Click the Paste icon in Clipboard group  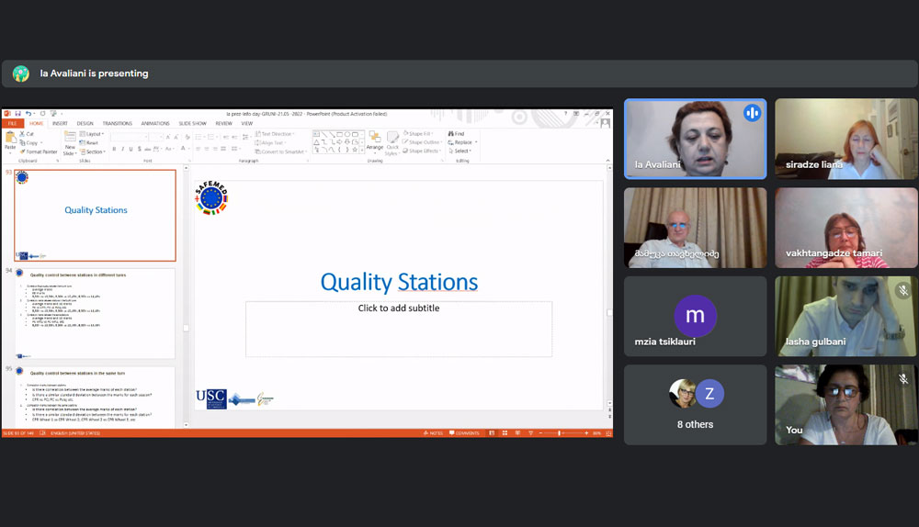(x=10, y=140)
